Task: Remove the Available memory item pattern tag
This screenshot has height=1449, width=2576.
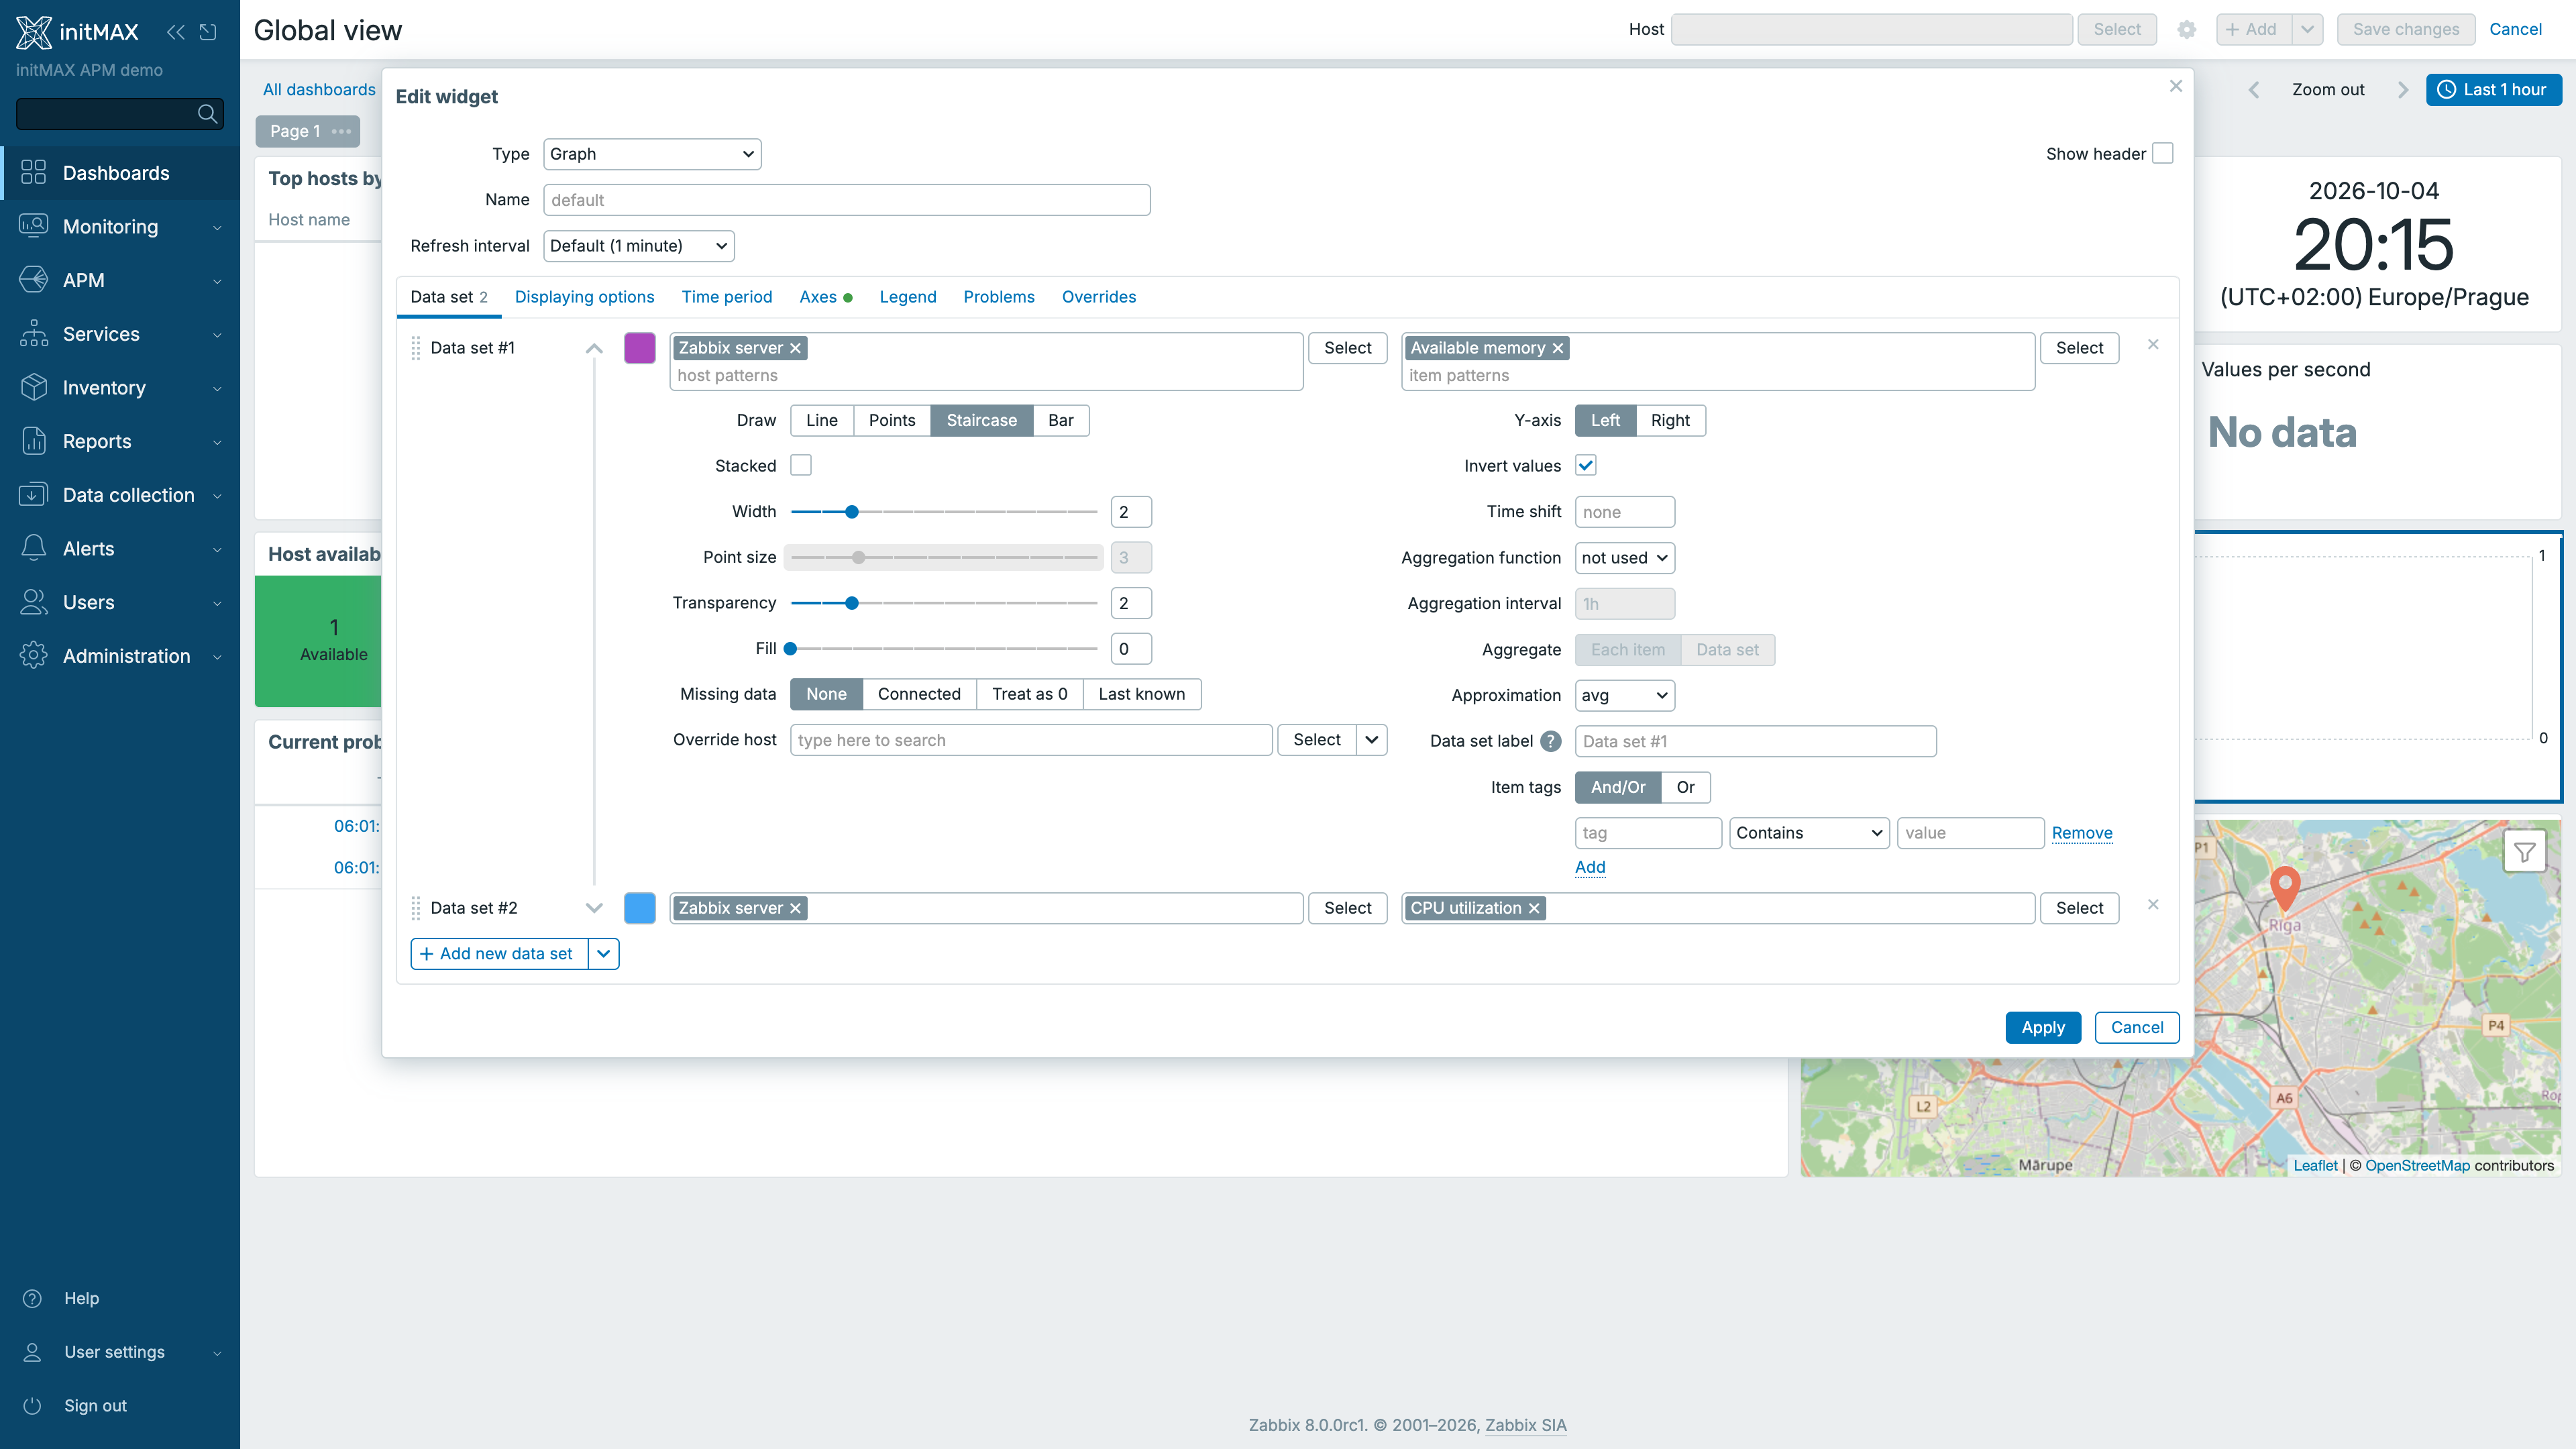Action: pyautogui.click(x=1557, y=348)
